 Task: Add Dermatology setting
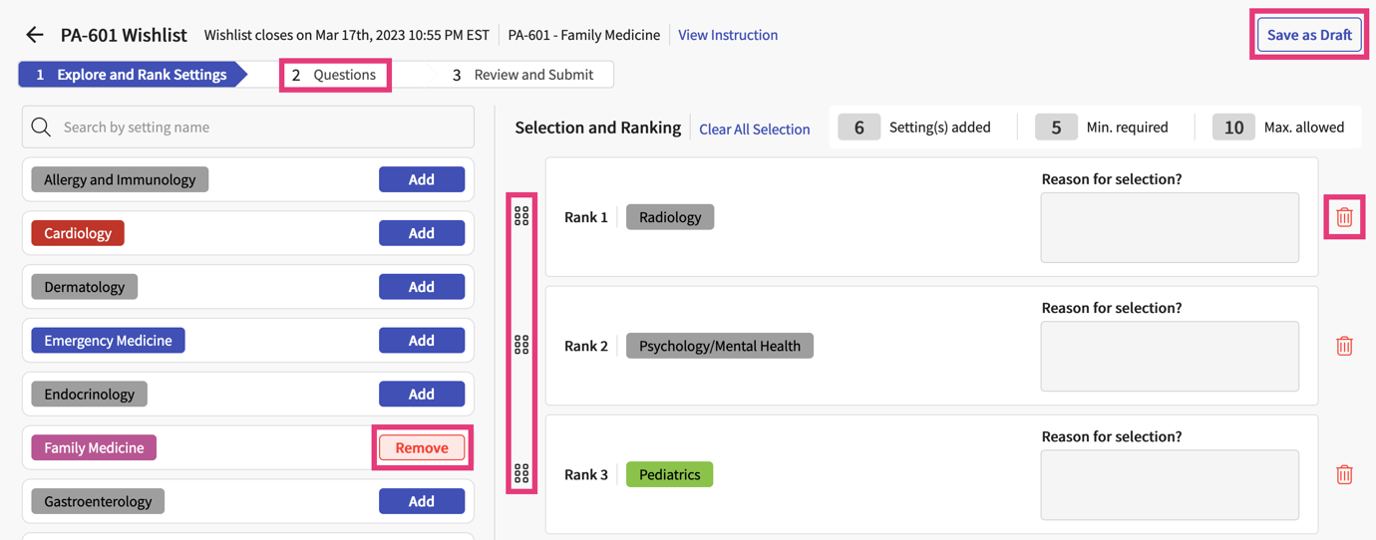tap(422, 287)
